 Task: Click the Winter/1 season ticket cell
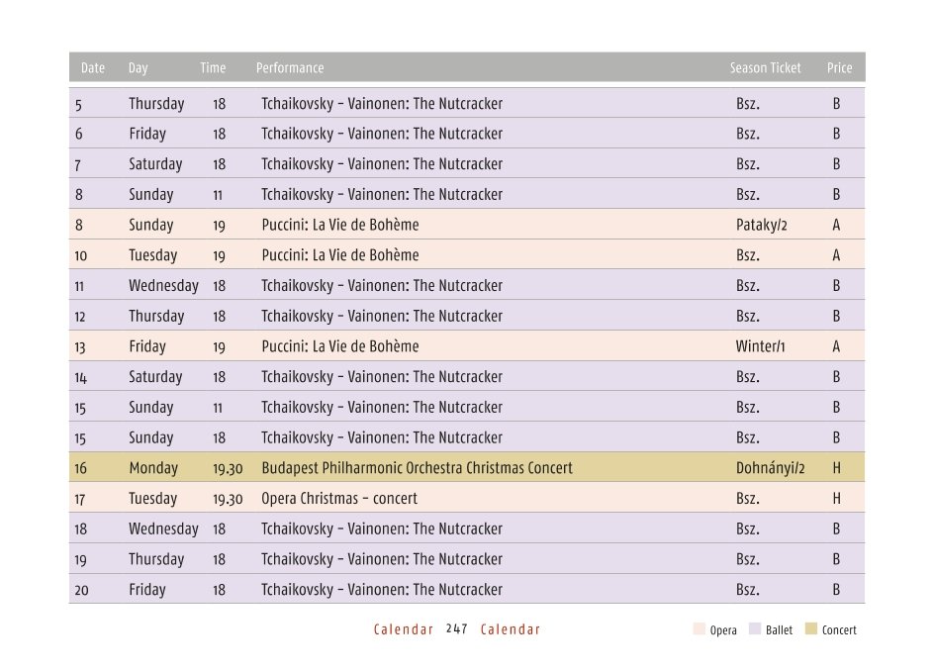(x=760, y=346)
